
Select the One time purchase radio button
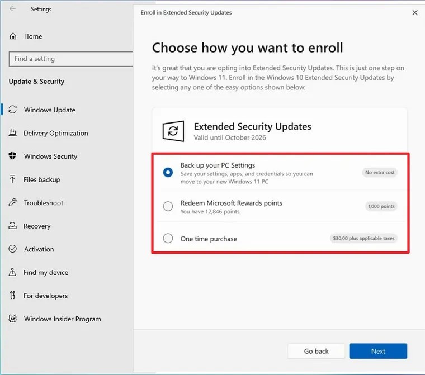[x=168, y=239]
